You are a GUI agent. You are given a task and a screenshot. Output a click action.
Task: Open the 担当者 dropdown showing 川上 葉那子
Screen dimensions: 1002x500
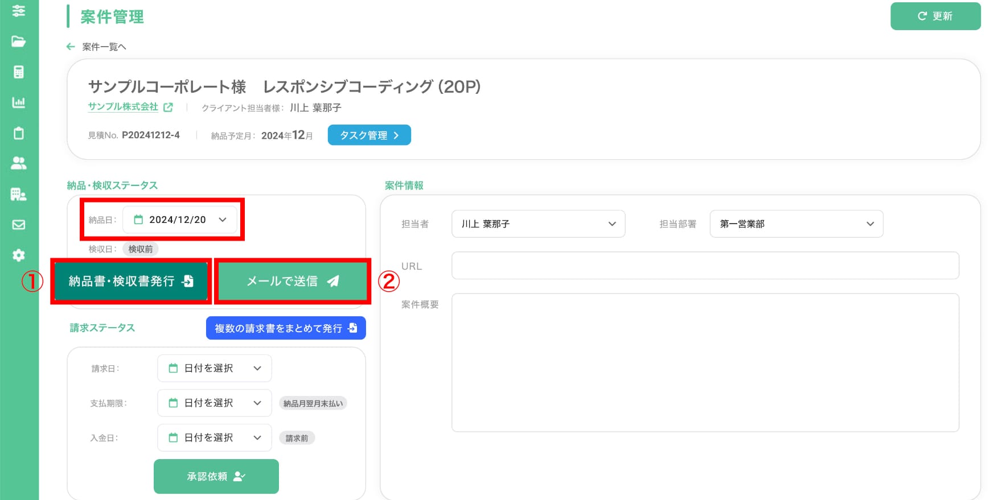click(539, 224)
